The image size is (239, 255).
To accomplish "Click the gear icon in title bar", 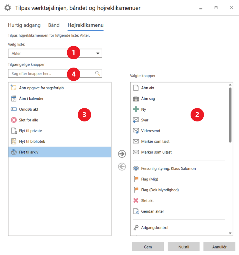I will click(x=8, y=8).
